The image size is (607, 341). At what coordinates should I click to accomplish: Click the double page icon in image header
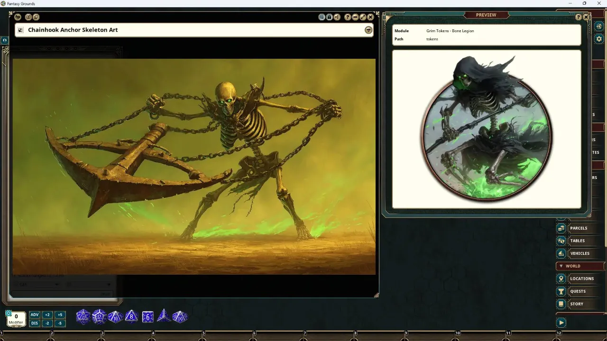click(36, 17)
